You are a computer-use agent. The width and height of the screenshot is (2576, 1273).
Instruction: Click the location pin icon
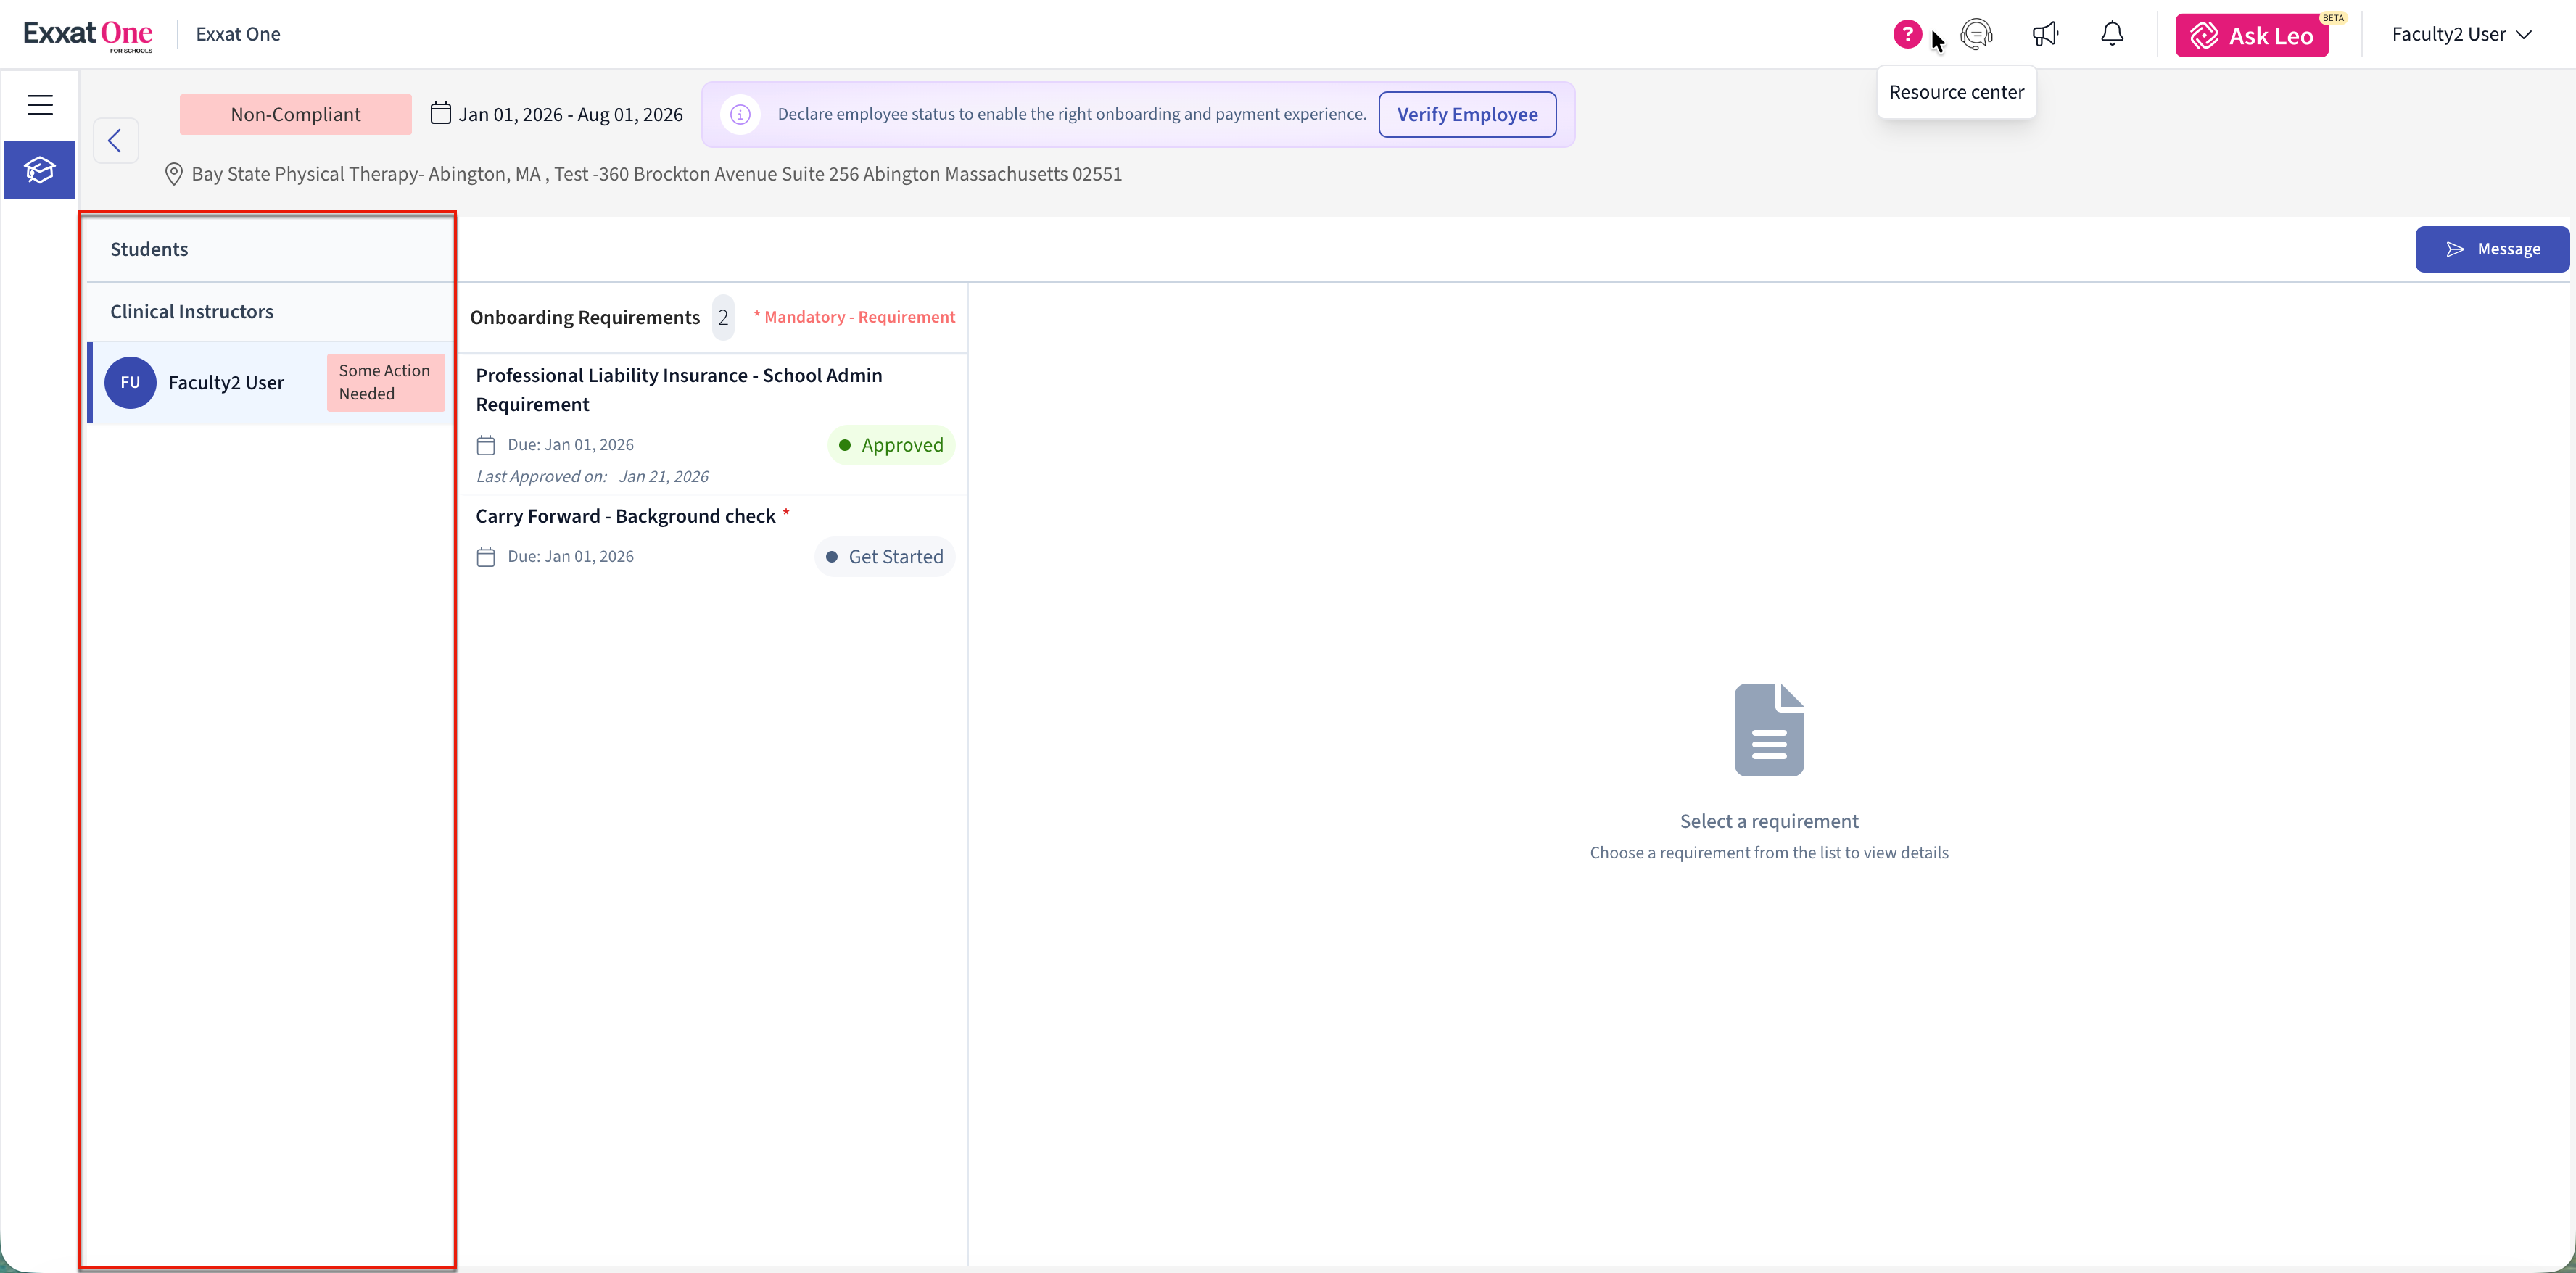173,174
